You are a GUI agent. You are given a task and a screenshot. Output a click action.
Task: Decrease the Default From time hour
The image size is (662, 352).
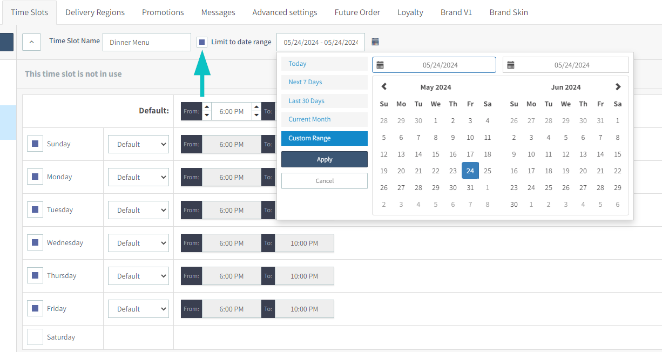pos(206,115)
